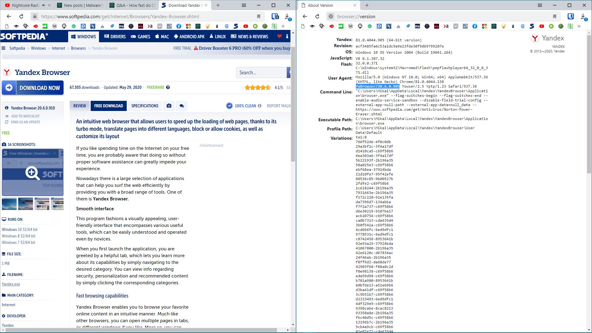Enlarge the main Yandex screenshot preview

tap(33, 173)
